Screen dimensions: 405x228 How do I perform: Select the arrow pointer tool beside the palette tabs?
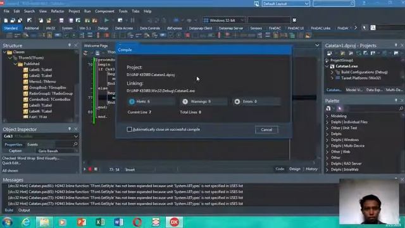pyautogui.click(x=364, y=28)
